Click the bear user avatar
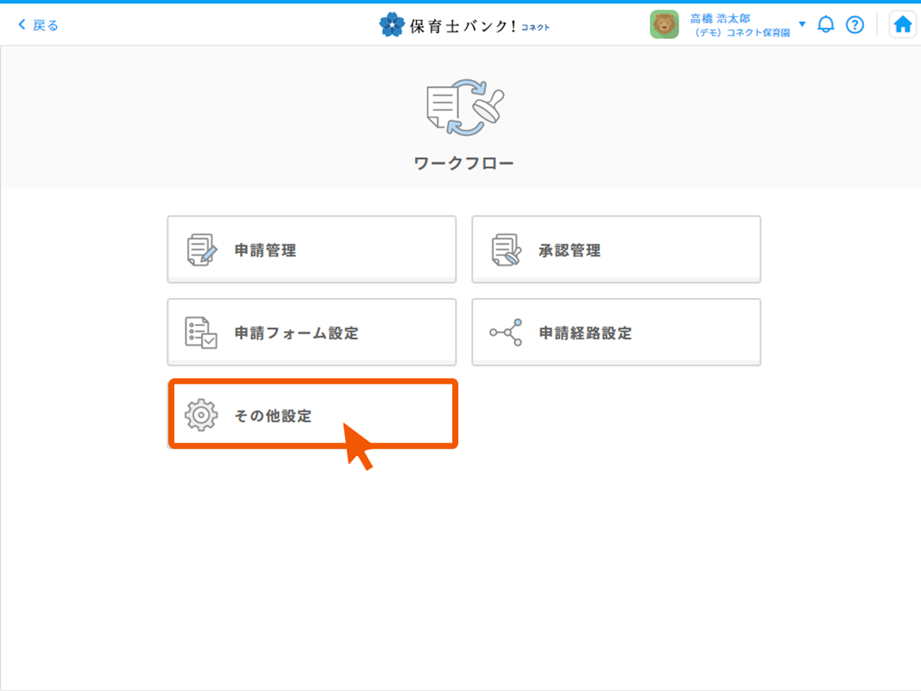 664,24
